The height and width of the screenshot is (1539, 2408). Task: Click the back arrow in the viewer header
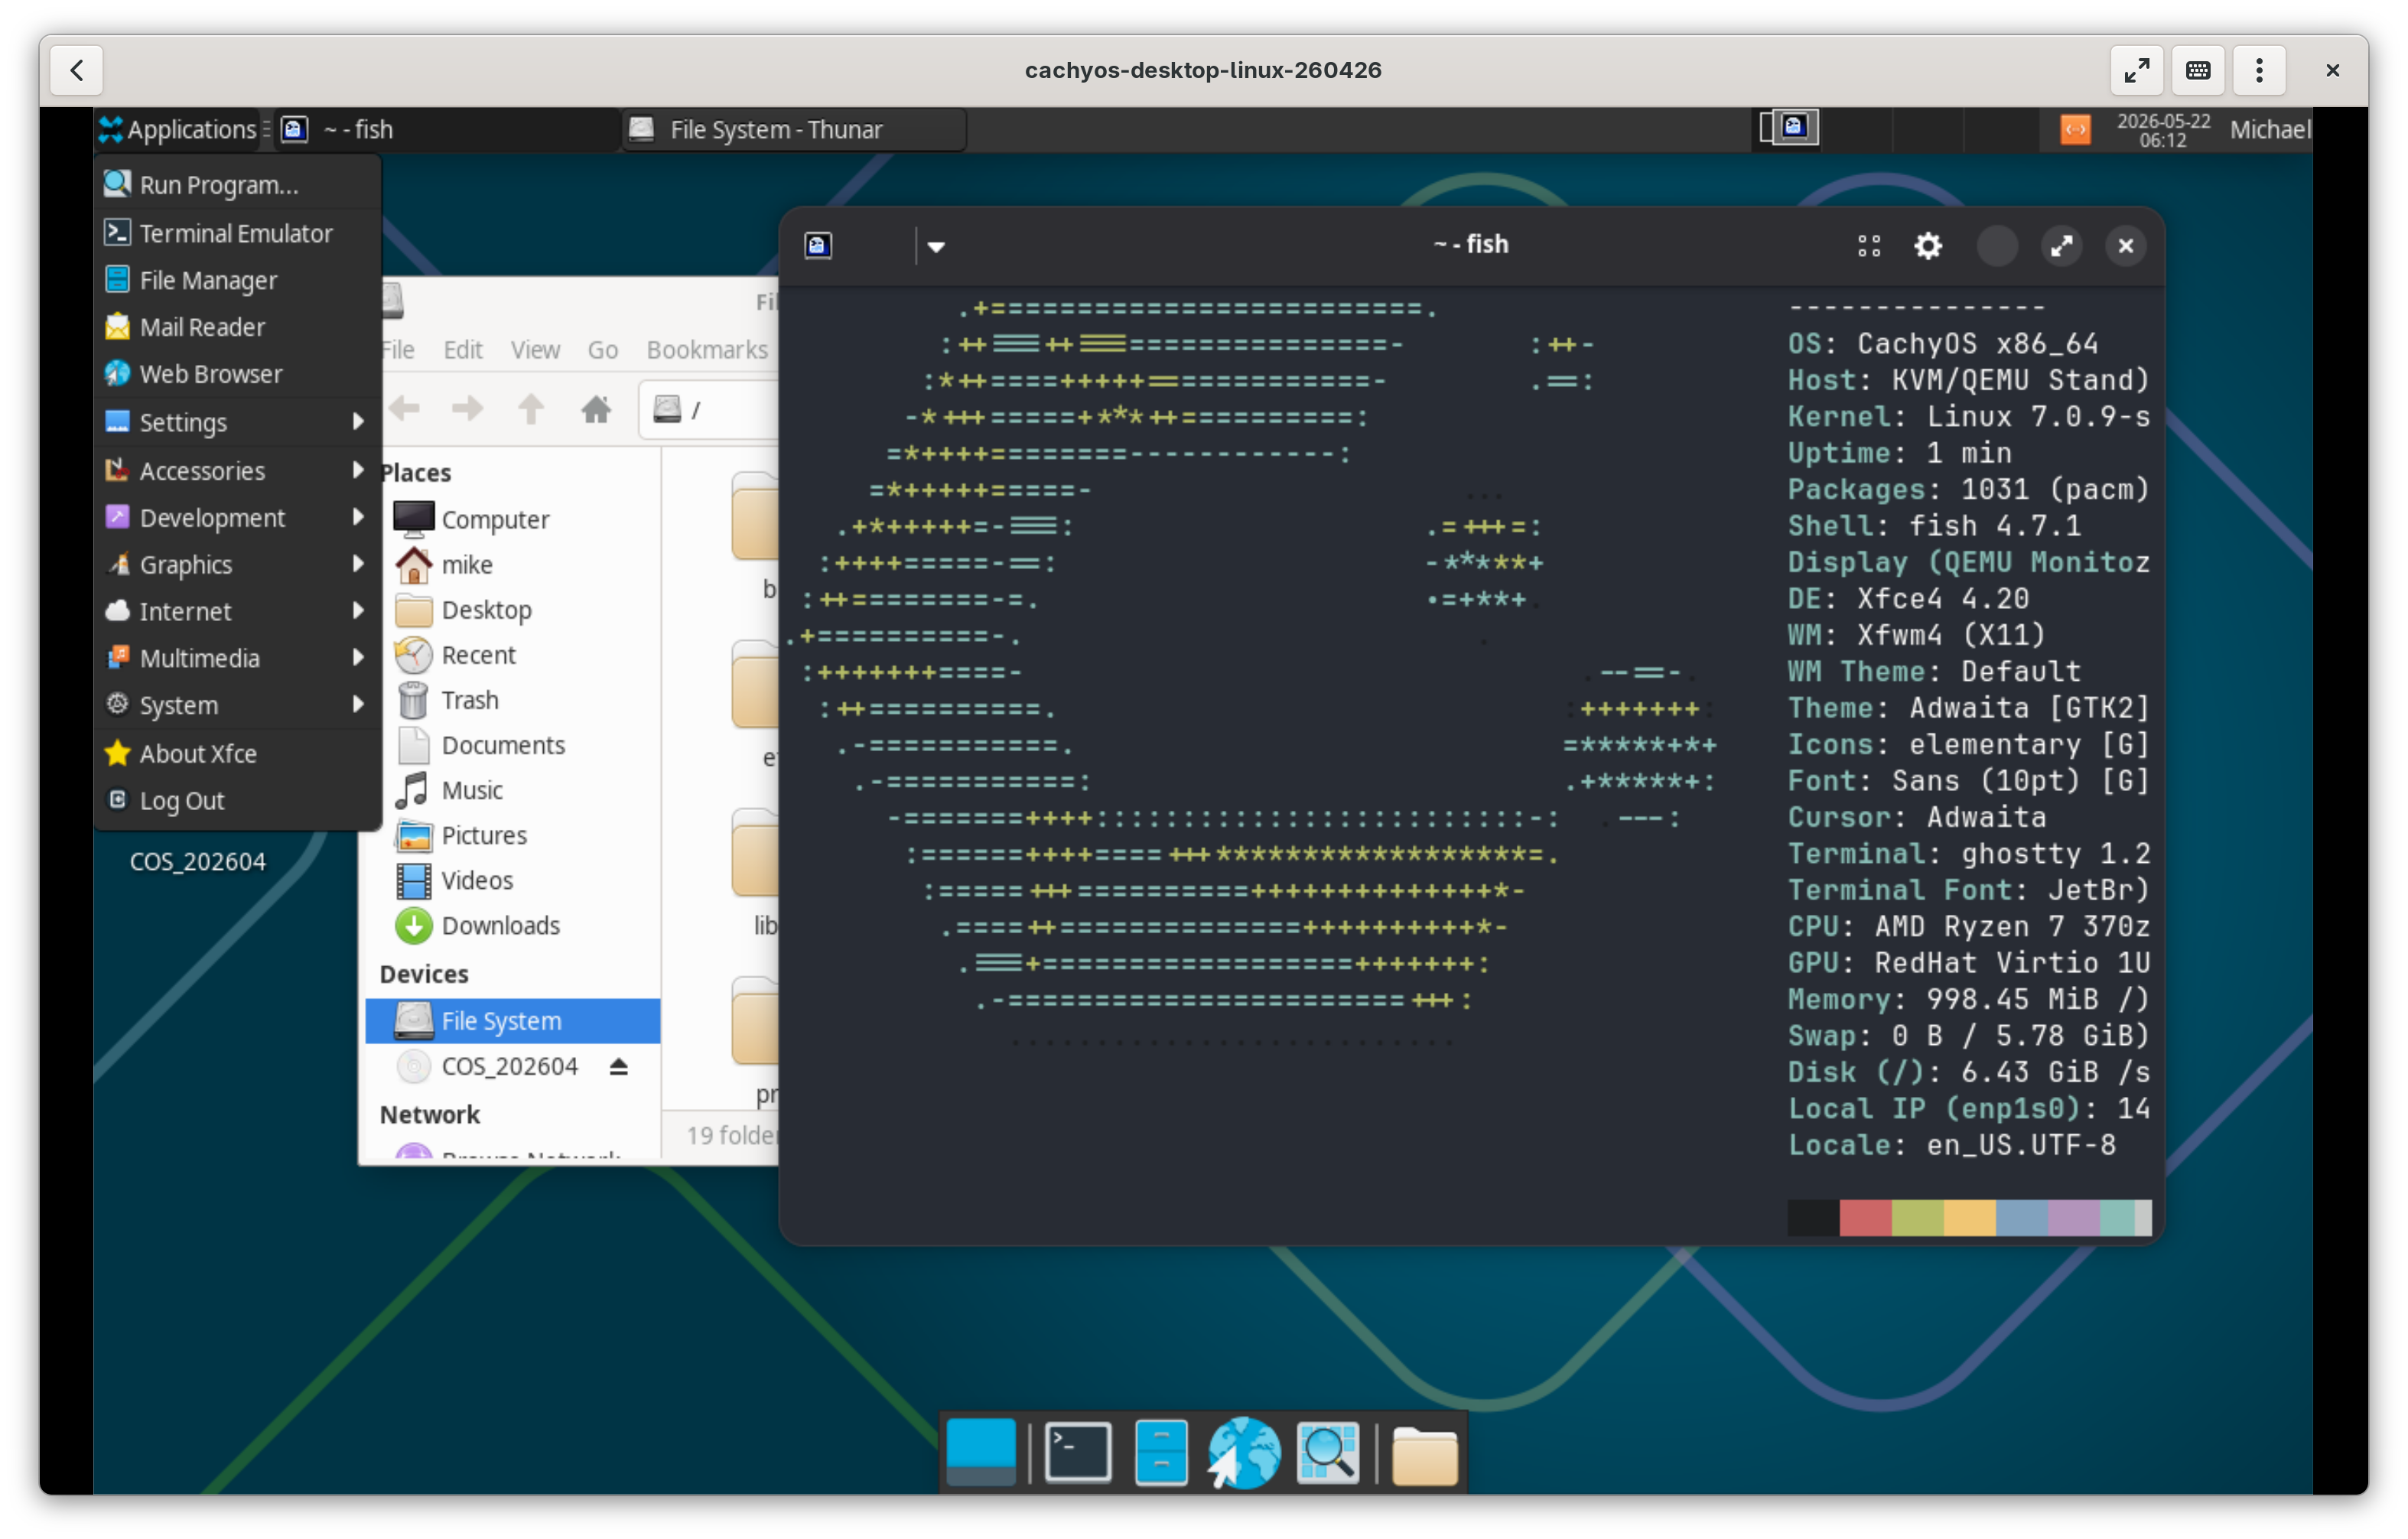[x=77, y=70]
